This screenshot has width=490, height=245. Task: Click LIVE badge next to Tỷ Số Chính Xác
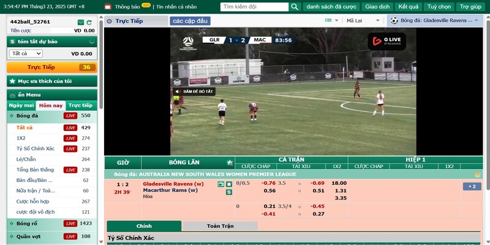[x=70, y=149]
